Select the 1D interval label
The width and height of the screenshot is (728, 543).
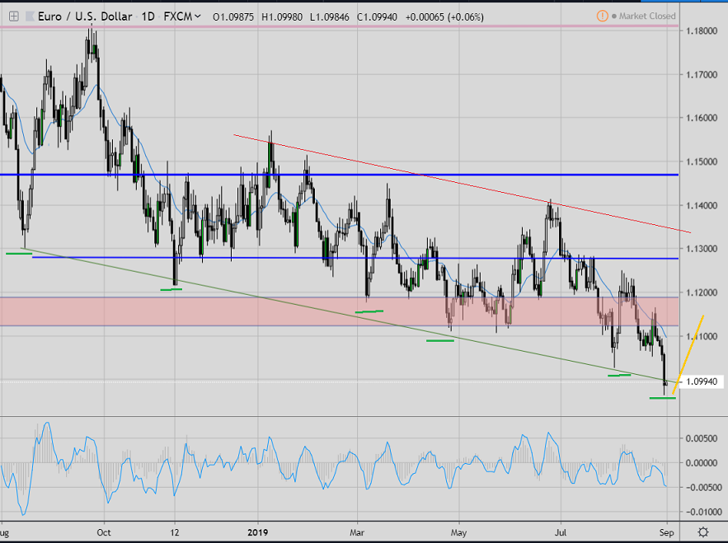point(148,16)
